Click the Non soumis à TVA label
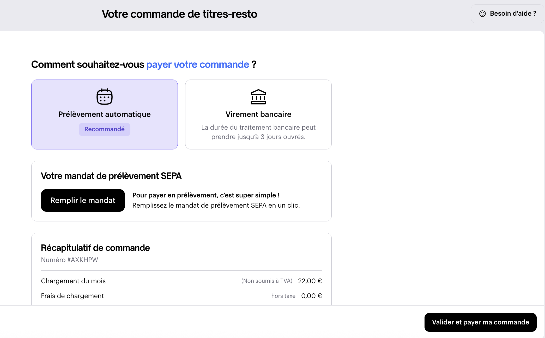This screenshot has height=338, width=545. [267, 281]
